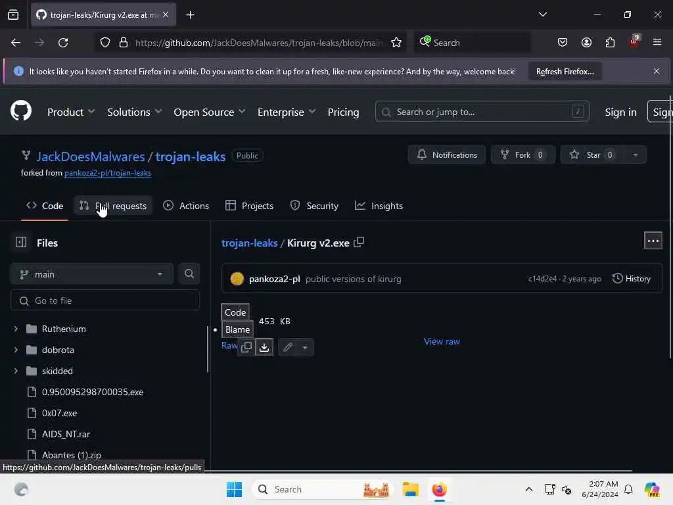Switch to the Security tab
Screen dimensions: 673x505
point(314,206)
